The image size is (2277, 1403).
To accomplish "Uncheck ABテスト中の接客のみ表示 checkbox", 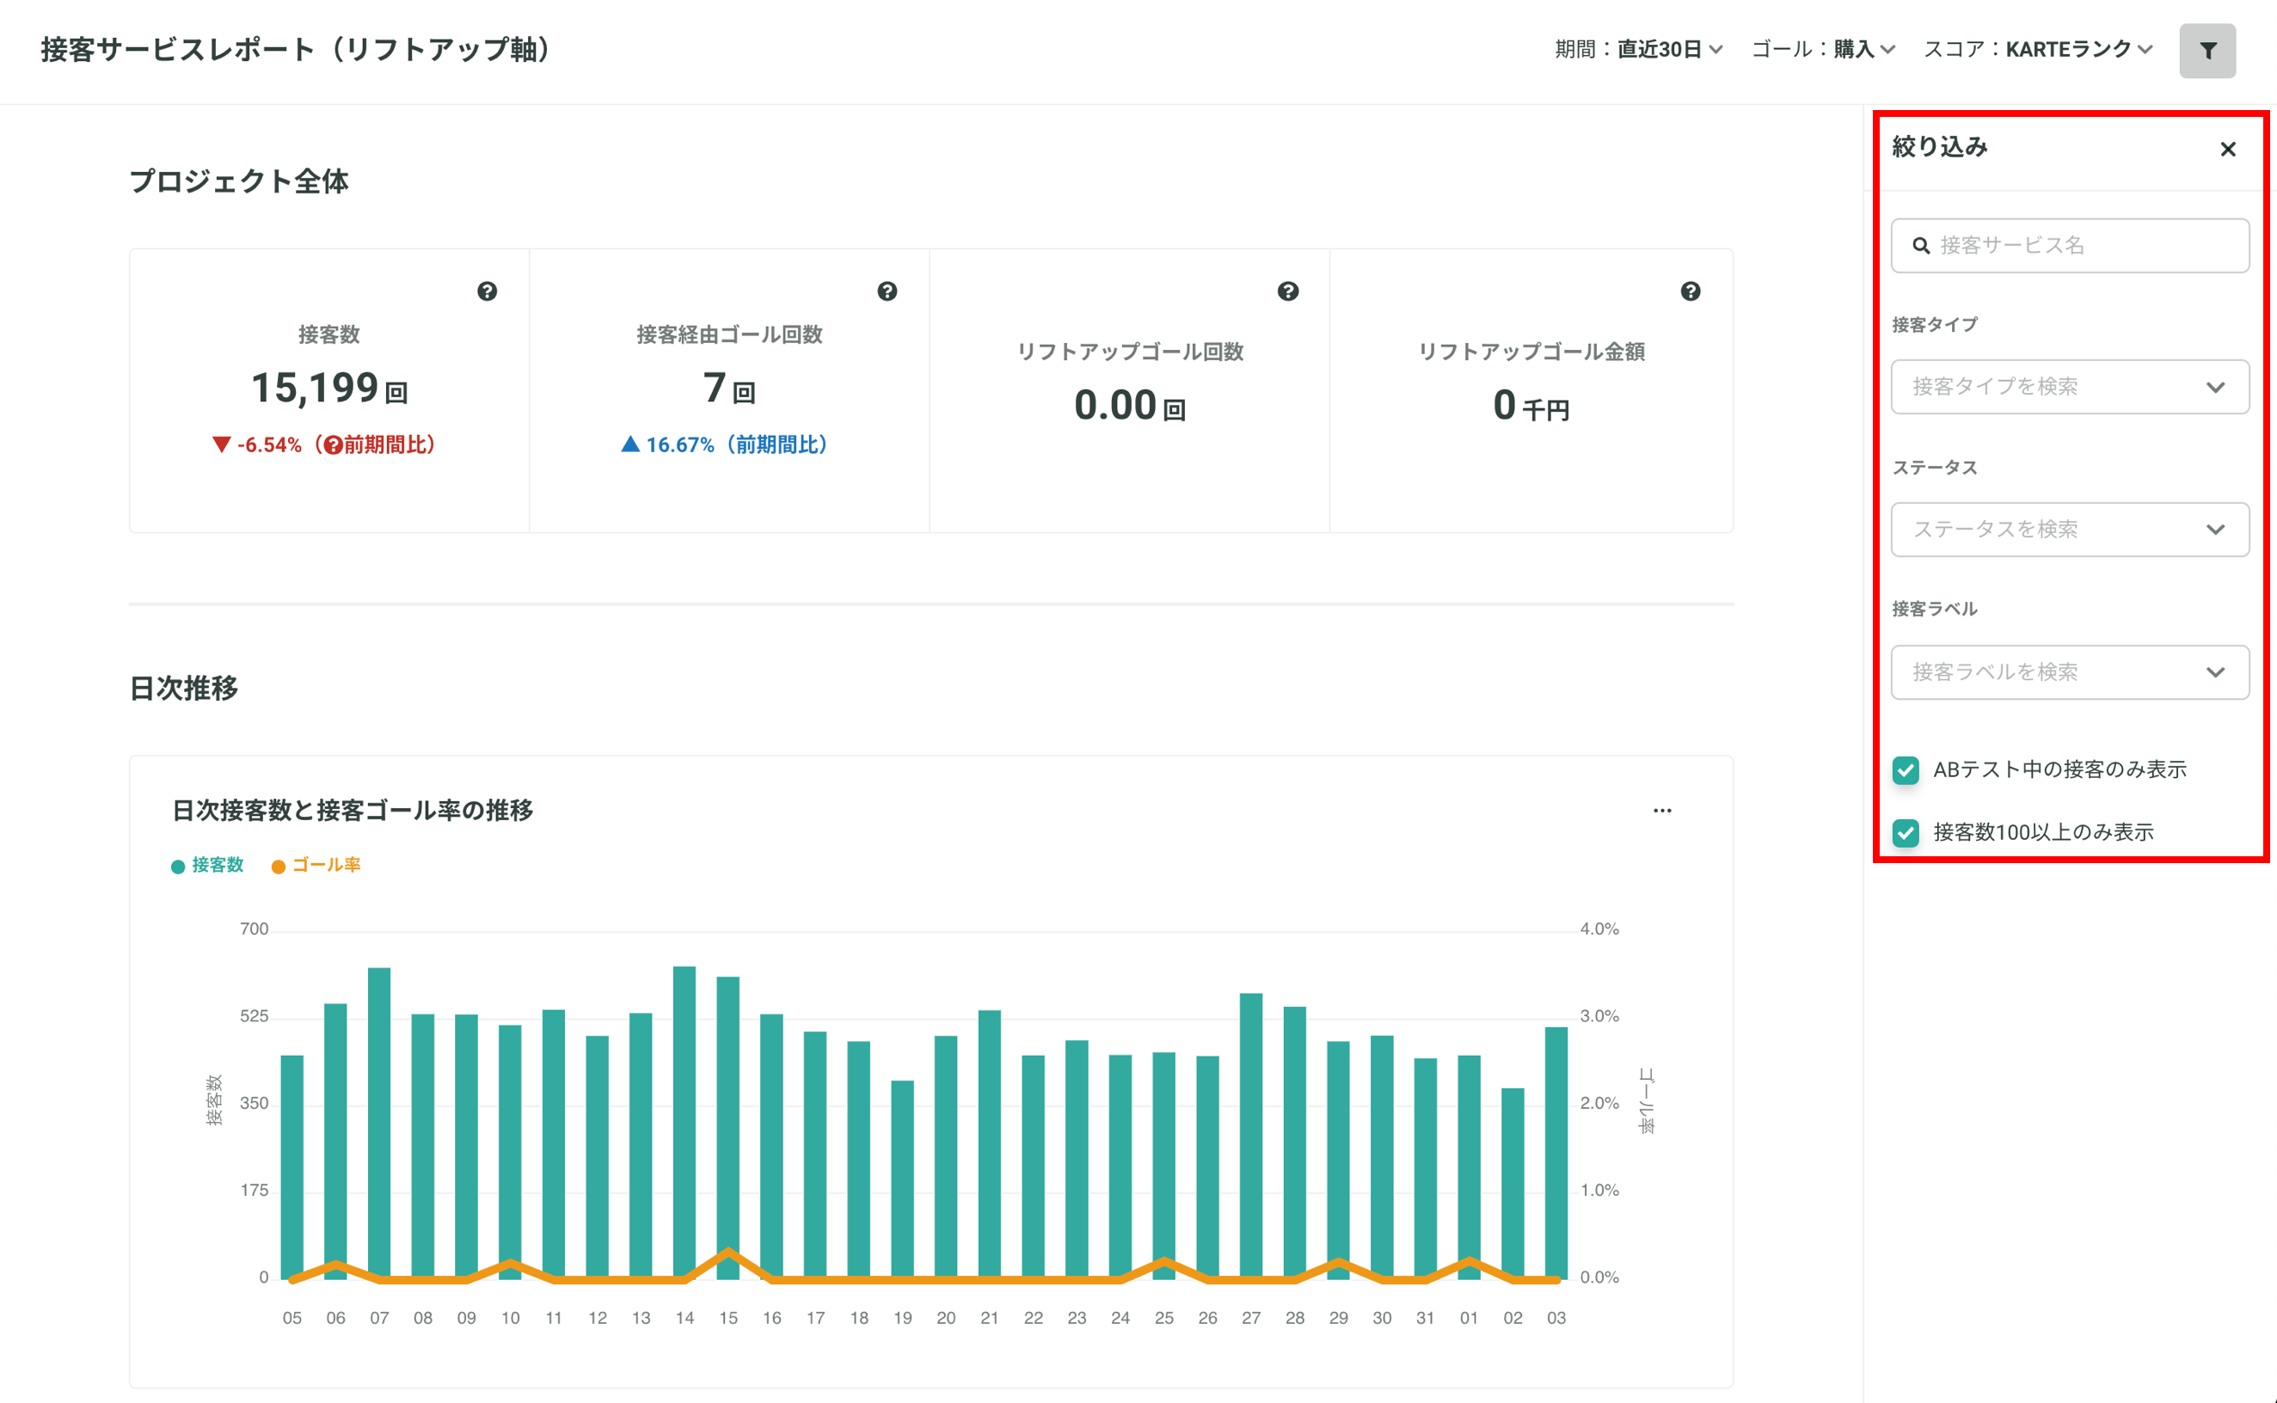I will click(x=1905, y=769).
